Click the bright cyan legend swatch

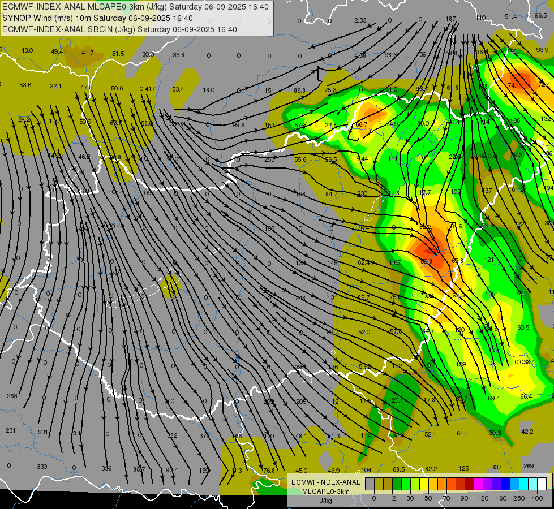pyautogui.click(x=523, y=484)
